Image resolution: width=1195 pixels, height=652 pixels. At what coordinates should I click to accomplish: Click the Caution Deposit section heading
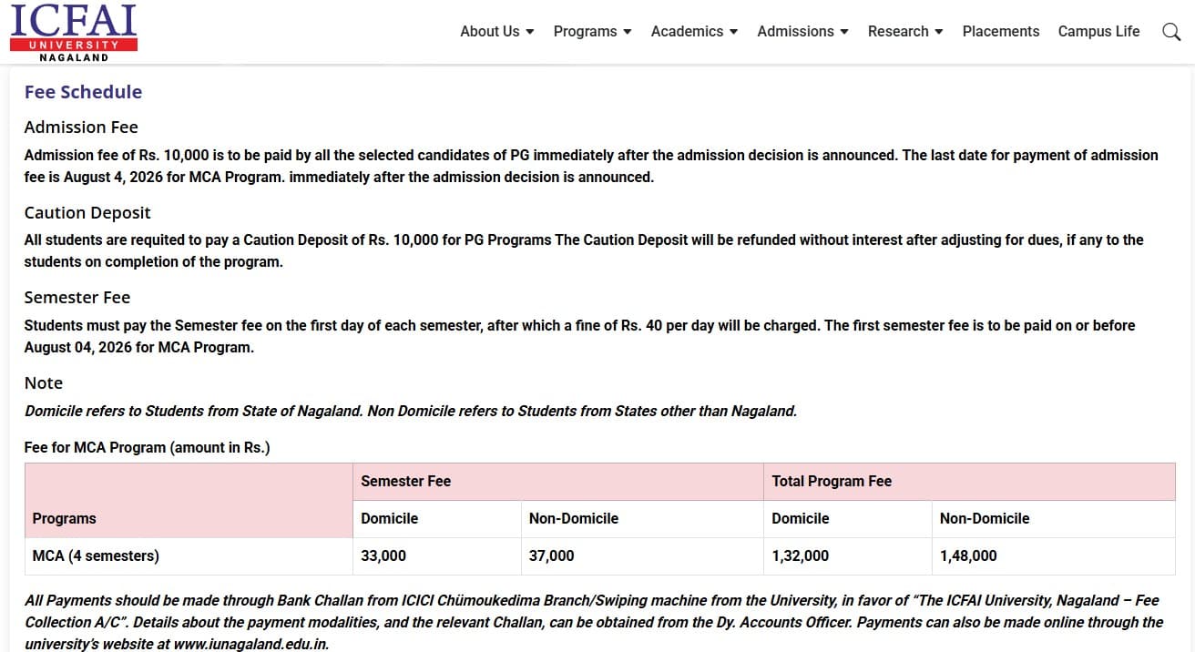point(87,212)
